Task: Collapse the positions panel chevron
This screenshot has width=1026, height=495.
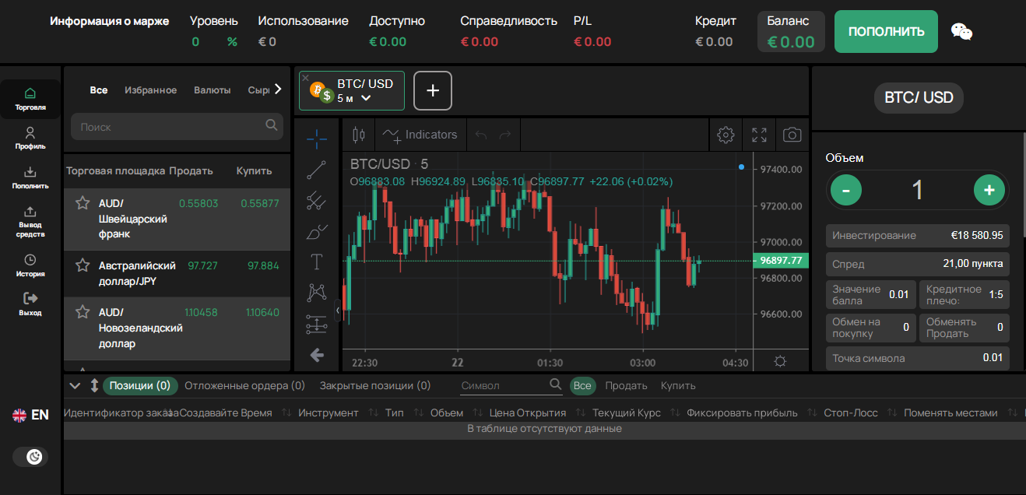Action: tap(76, 385)
